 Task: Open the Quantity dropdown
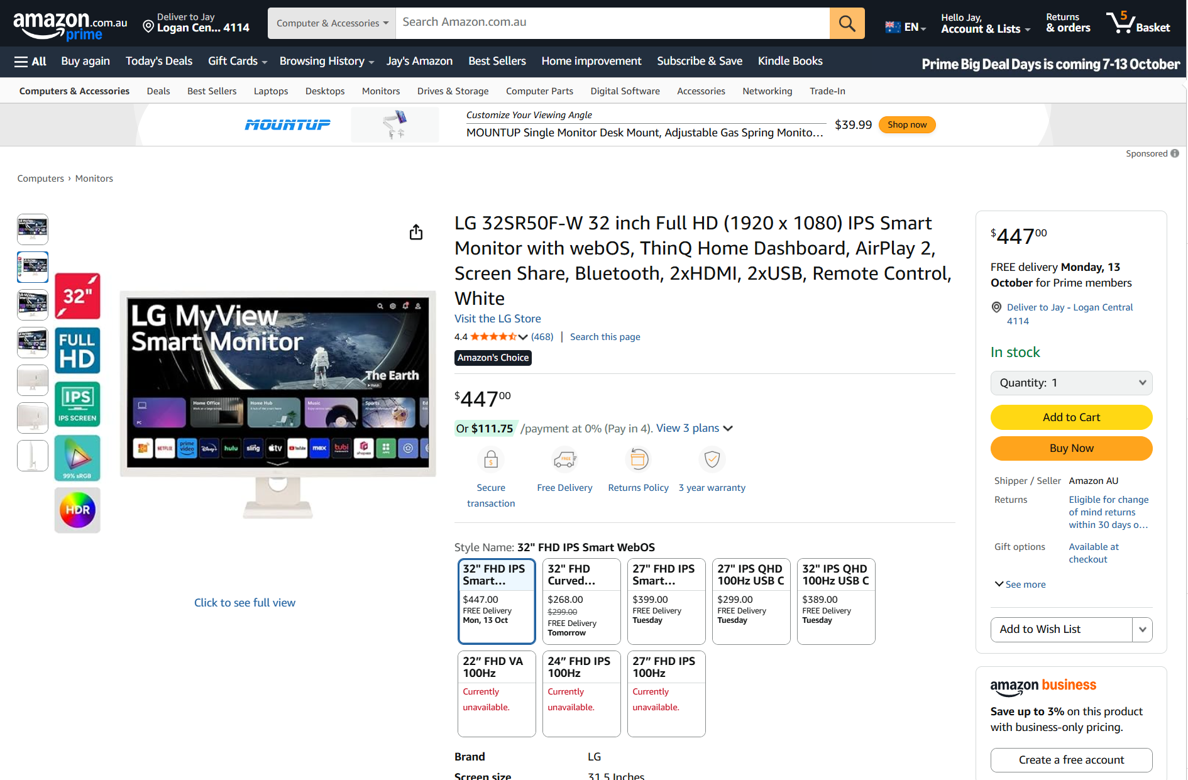(1071, 383)
